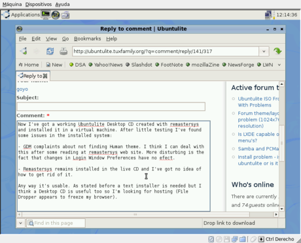Viewport: 301px width, 243px height.
Task: Open the FootNote bookmark
Action: 169,65
